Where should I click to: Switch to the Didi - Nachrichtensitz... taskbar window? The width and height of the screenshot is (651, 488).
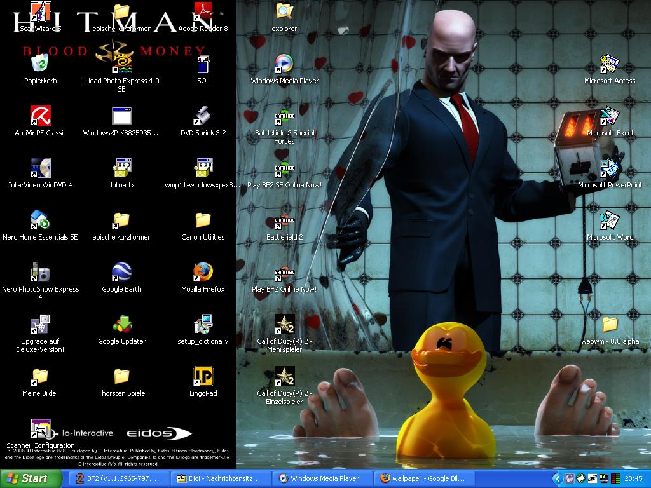tap(221, 478)
